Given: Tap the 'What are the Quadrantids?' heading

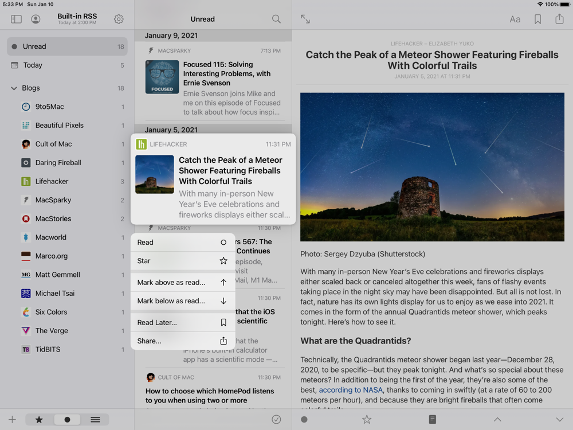Looking at the screenshot, I should pyautogui.click(x=356, y=341).
